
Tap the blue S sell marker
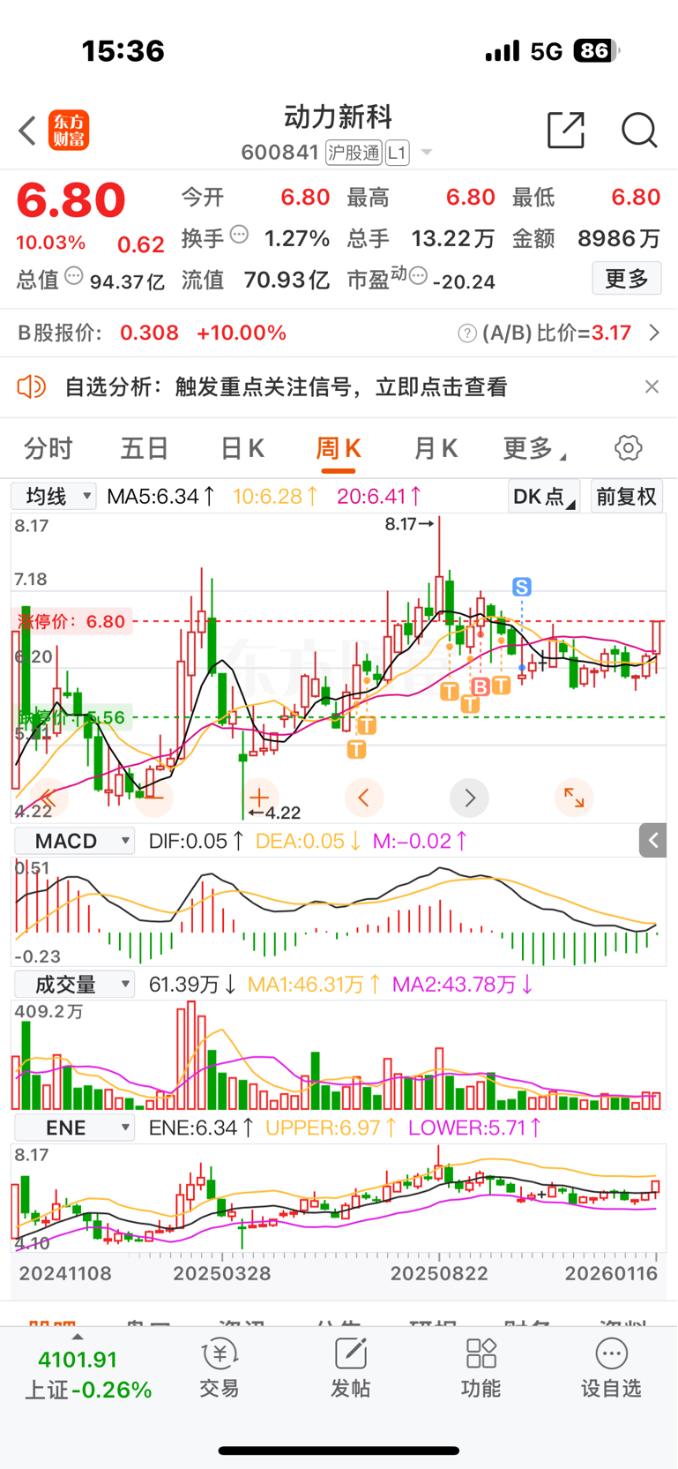522,587
